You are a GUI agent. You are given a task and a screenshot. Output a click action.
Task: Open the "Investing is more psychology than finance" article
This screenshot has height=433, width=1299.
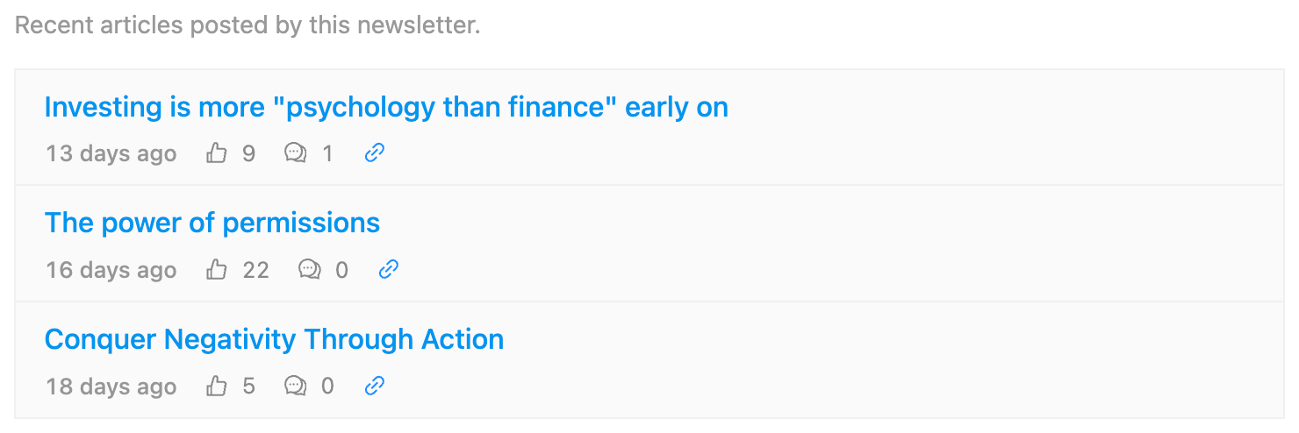click(386, 107)
